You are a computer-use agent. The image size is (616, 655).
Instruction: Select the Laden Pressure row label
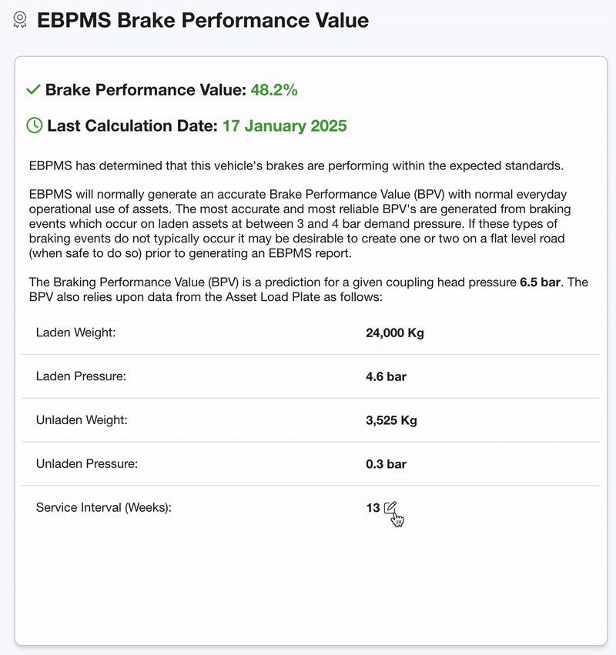[80, 376]
